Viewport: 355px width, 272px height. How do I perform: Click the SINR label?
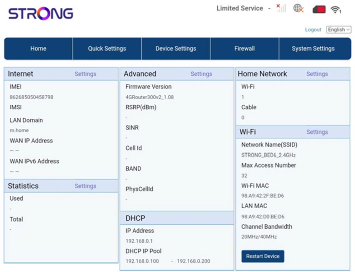[x=132, y=128]
